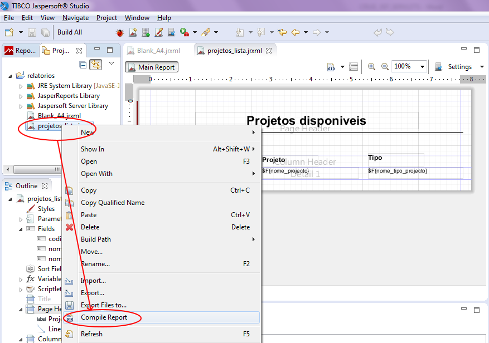The height and width of the screenshot is (343, 489).
Task: Open the Build Path submenu
Action: tap(162, 239)
